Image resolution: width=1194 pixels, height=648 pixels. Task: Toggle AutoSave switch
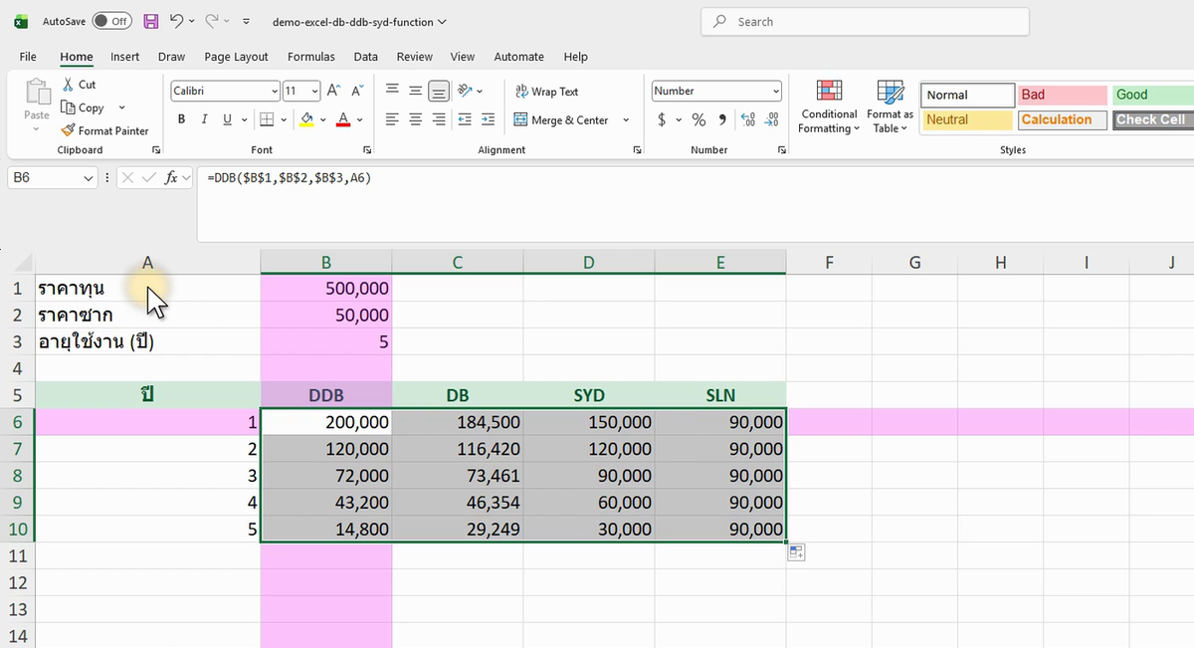click(112, 21)
